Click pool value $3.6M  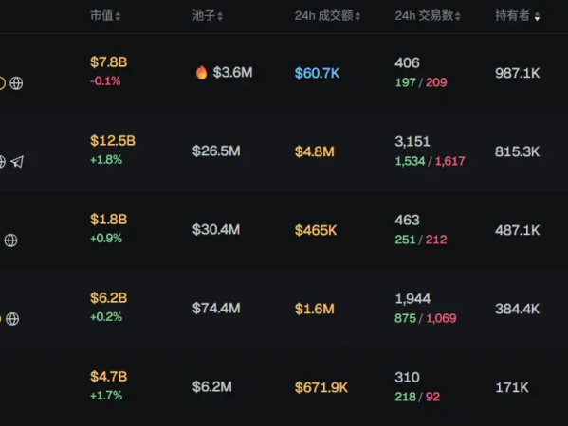[x=232, y=72]
